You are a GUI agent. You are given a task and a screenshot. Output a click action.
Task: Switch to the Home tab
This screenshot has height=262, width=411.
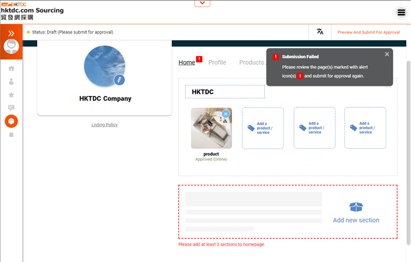coord(187,62)
